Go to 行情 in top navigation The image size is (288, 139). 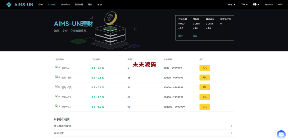[40, 5]
